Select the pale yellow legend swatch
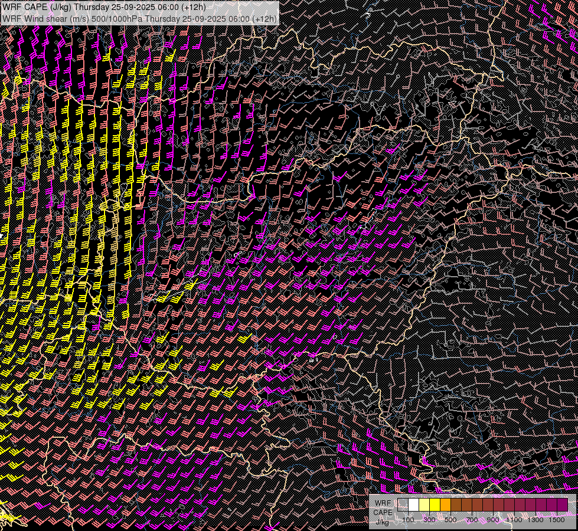Screen dimensions: 578x531 (424, 505)
